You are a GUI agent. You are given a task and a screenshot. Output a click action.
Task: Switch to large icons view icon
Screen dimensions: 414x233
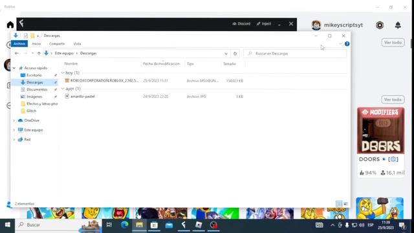[345, 204]
